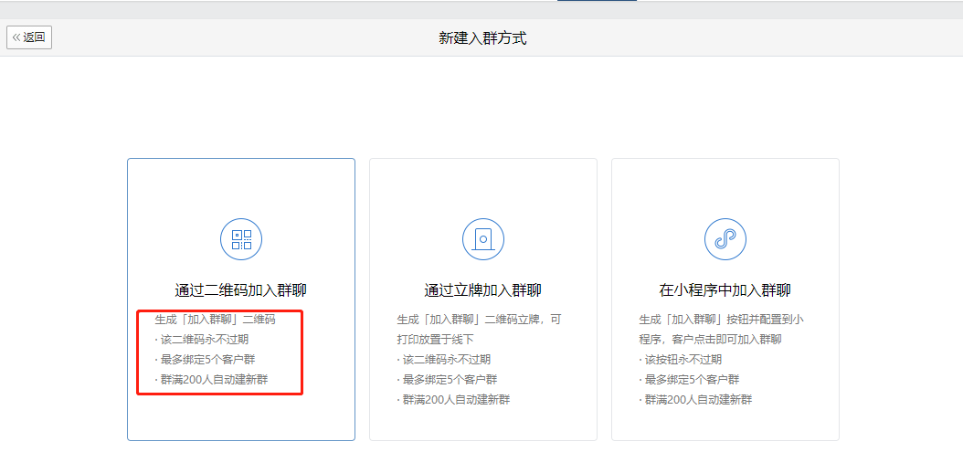The image size is (963, 452).
Task: Click the 返回 back button
Action: click(29, 37)
